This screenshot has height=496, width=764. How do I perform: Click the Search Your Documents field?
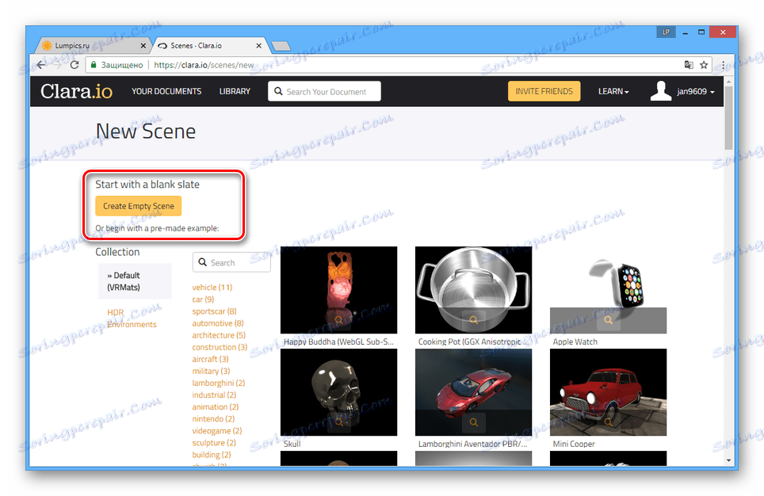click(x=324, y=91)
